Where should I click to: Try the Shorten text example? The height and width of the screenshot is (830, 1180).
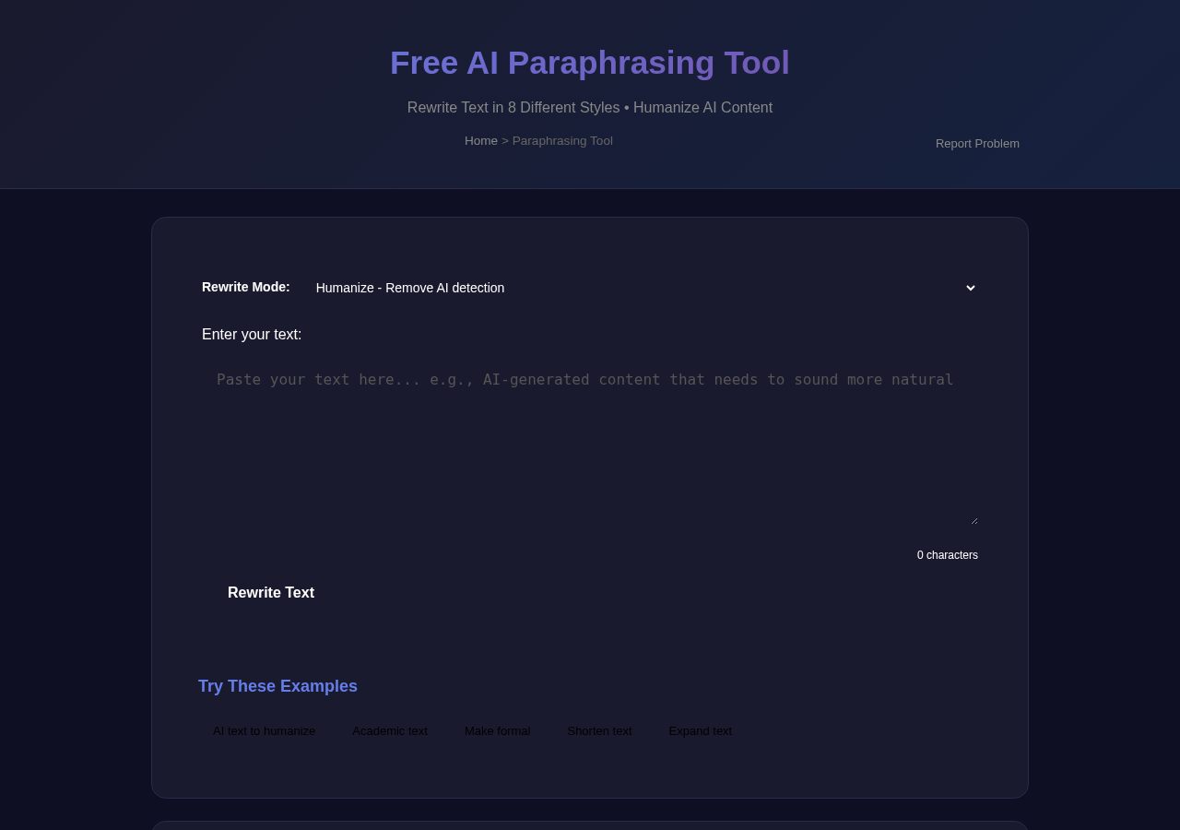click(x=600, y=731)
